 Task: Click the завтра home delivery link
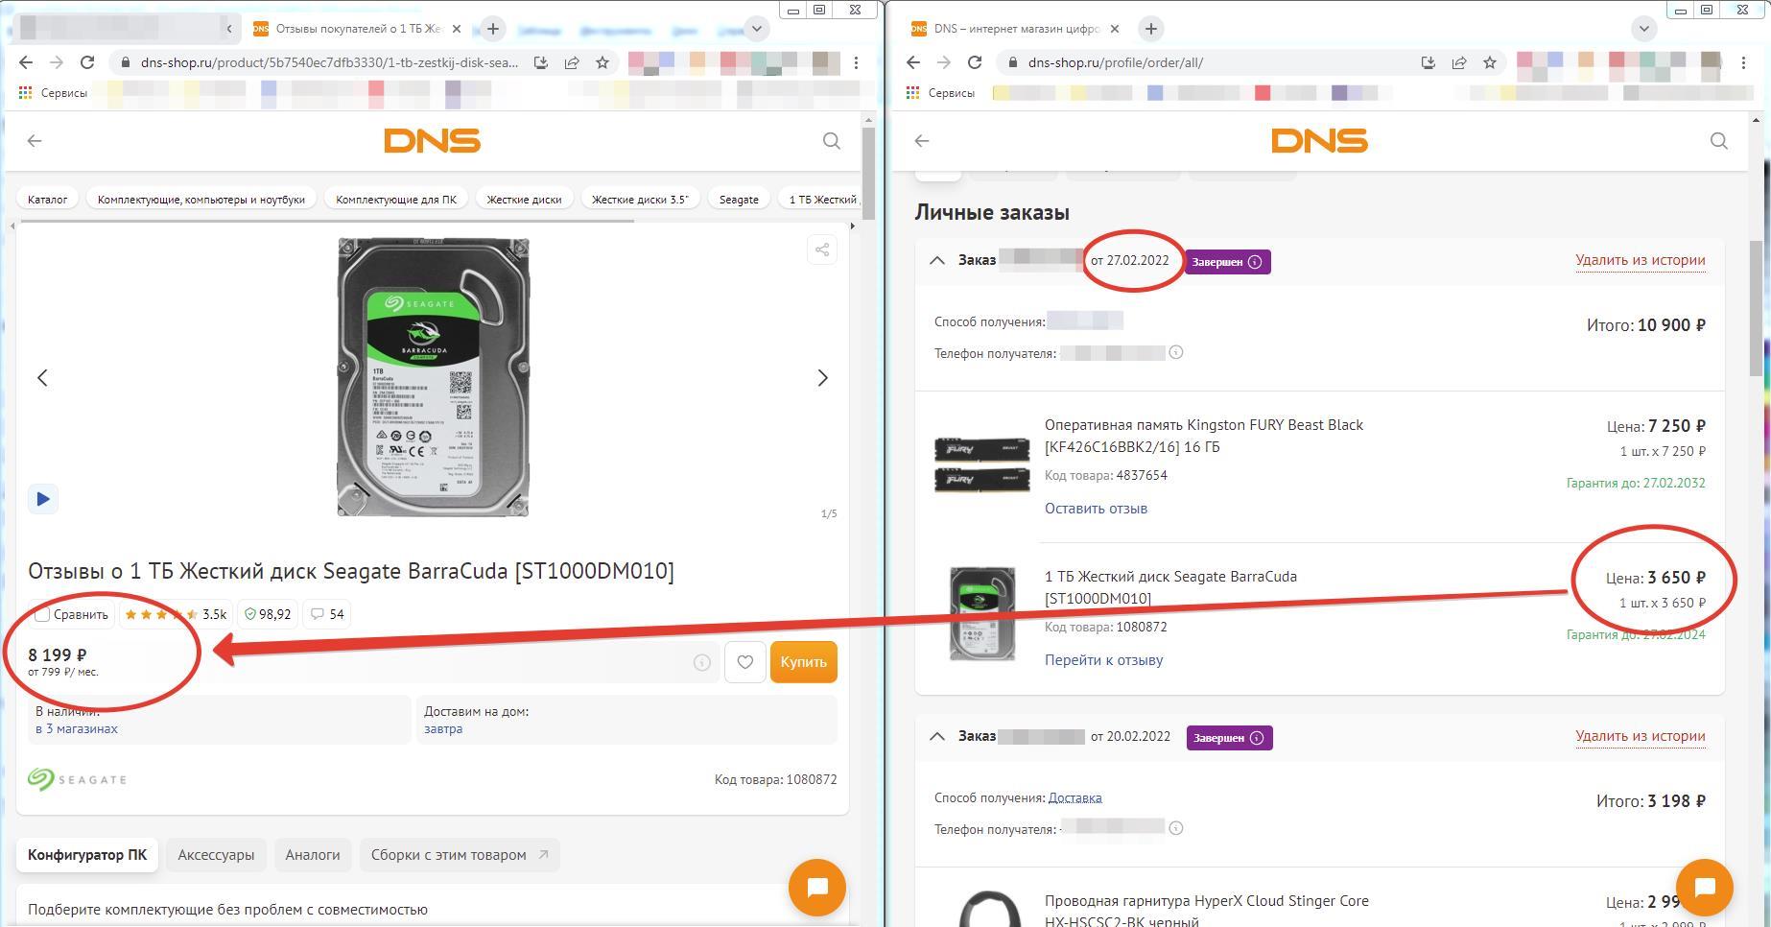click(443, 729)
